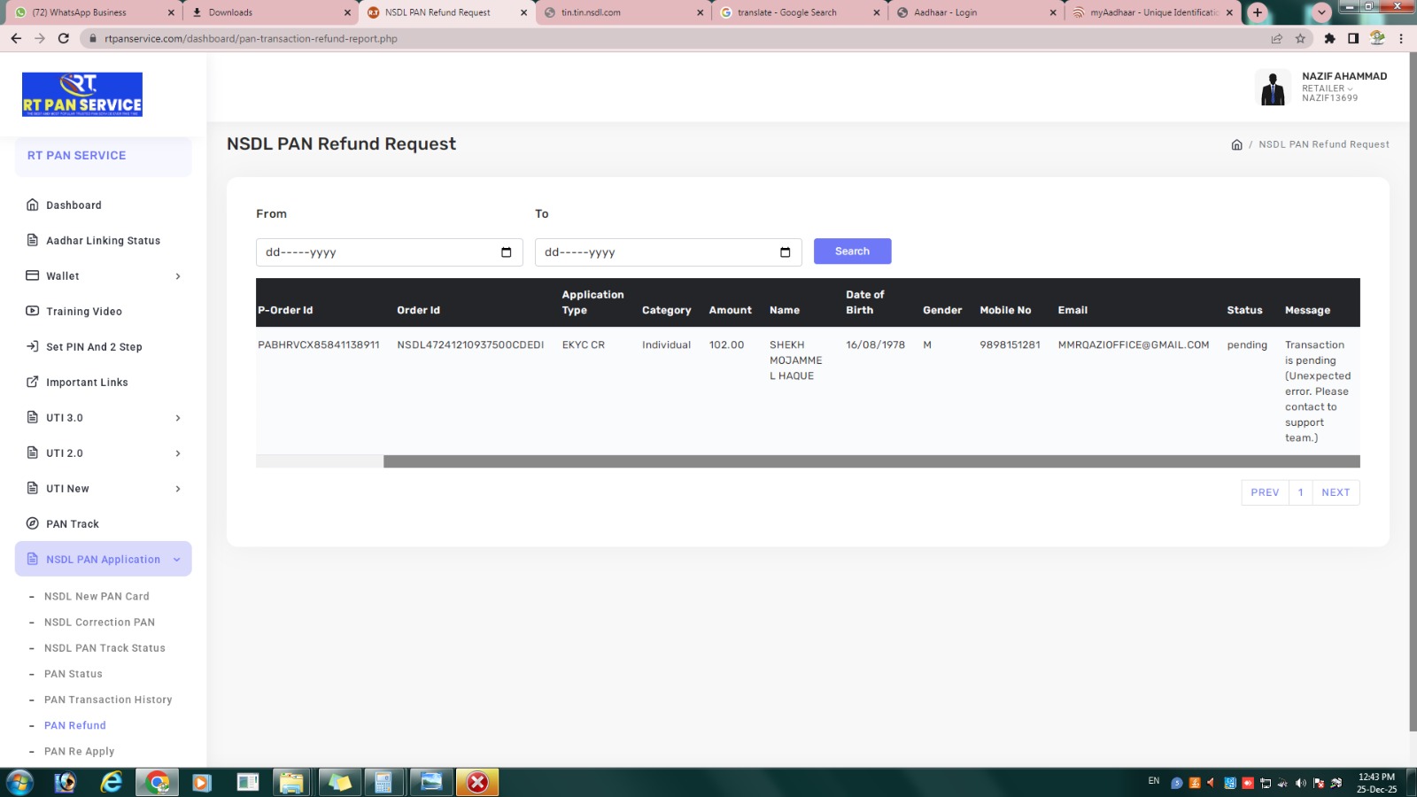Click the PAN Track compass icon

coord(33,523)
